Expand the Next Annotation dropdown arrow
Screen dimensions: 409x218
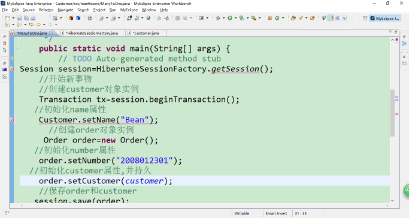coord(13,25)
